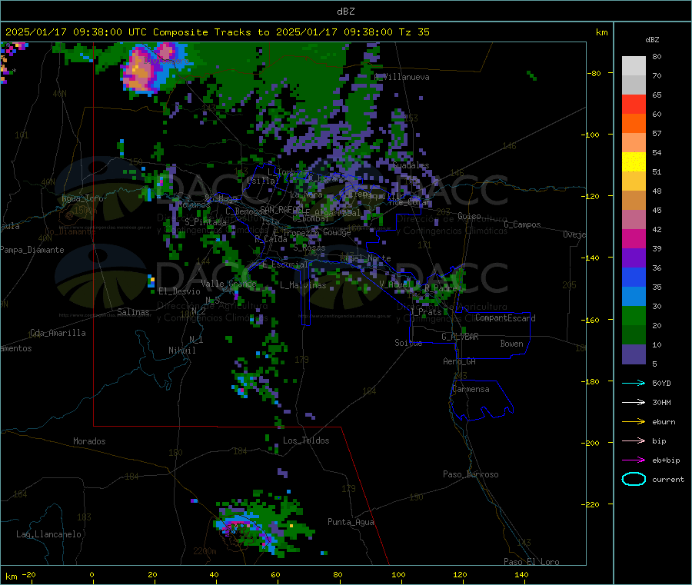The width and height of the screenshot is (692, 585).
Task: Click the 'Punta_Agua' place label
Action: click(x=351, y=522)
